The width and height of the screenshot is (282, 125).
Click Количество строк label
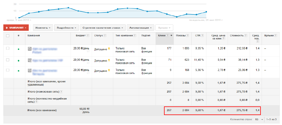click(241, 119)
